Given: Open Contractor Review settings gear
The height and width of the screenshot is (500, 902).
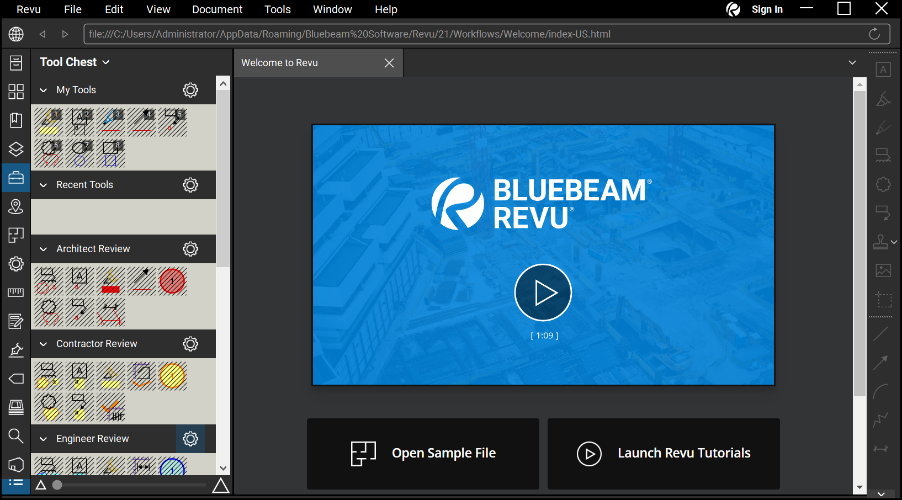Looking at the screenshot, I should click(x=190, y=344).
